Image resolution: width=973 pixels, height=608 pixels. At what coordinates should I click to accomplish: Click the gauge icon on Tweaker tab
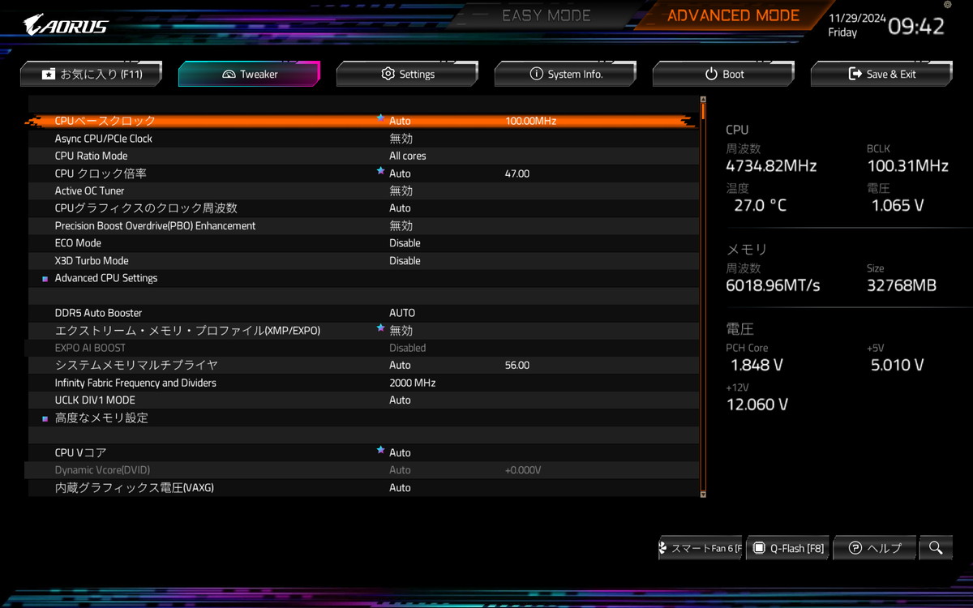tap(228, 74)
